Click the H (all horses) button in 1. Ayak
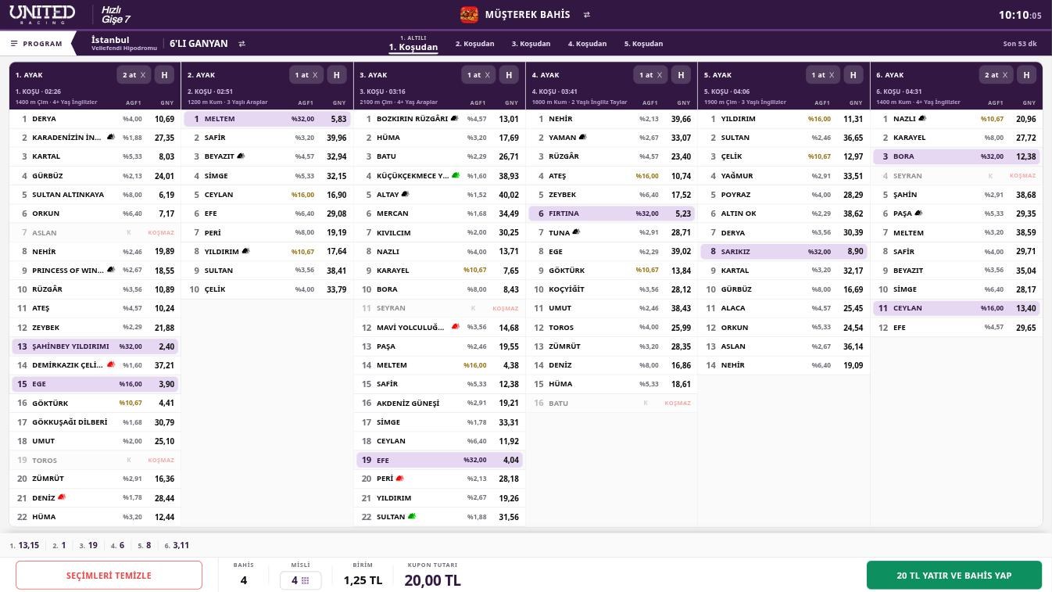This screenshot has width=1052, height=592. pos(164,75)
